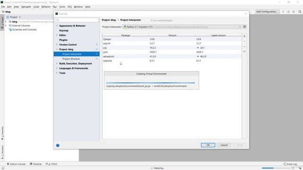
Task: Expand Appearance & Behavior settings
Action: 57,25
